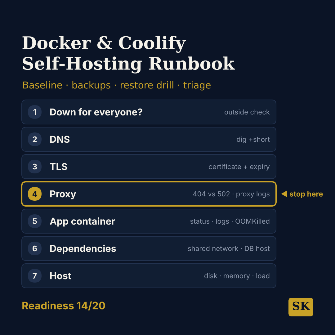
Task: Select the number 2 step badge
Action: click(35, 139)
